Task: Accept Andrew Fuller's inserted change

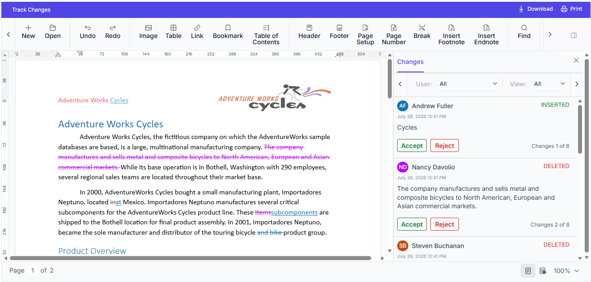Action: pyautogui.click(x=412, y=146)
